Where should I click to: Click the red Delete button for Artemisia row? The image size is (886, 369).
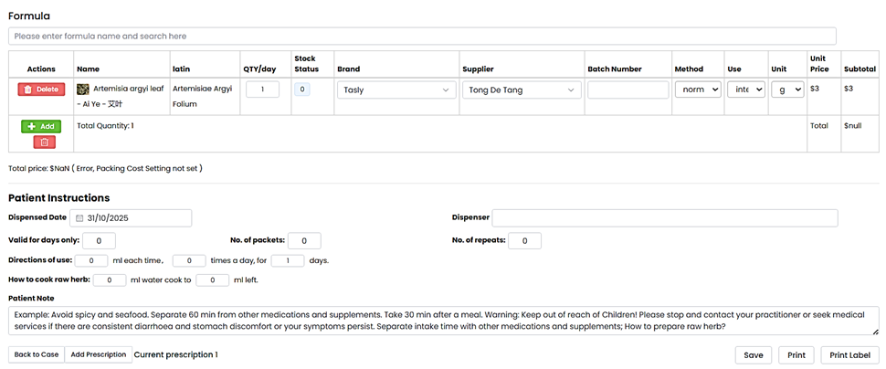tap(41, 90)
